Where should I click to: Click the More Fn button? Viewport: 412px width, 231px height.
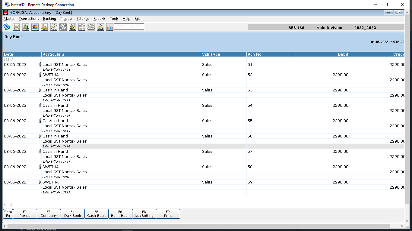point(8,214)
